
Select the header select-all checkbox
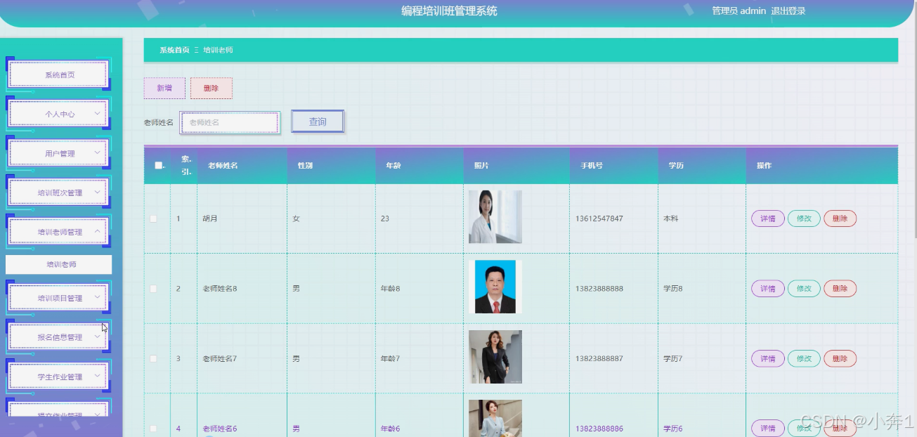pos(158,166)
